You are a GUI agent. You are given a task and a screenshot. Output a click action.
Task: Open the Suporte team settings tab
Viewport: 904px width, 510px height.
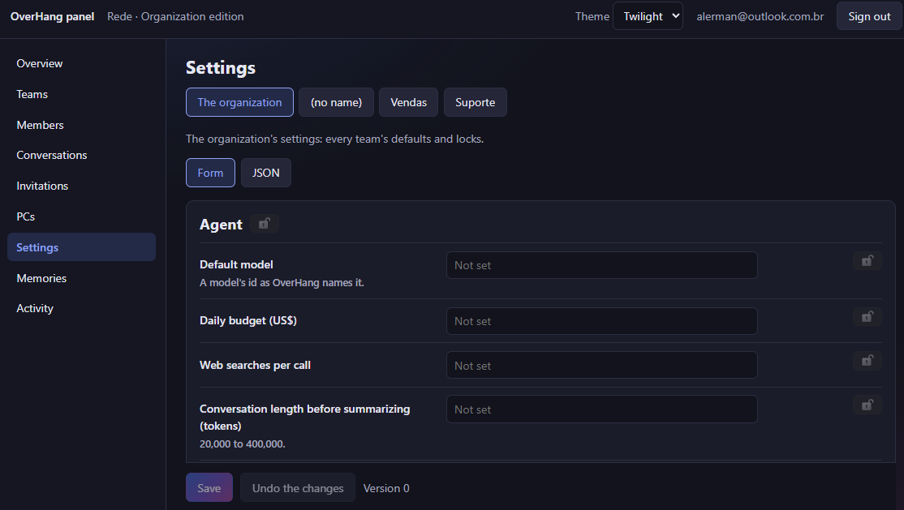click(475, 102)
